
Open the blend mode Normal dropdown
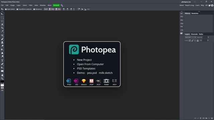coord(191,37)
